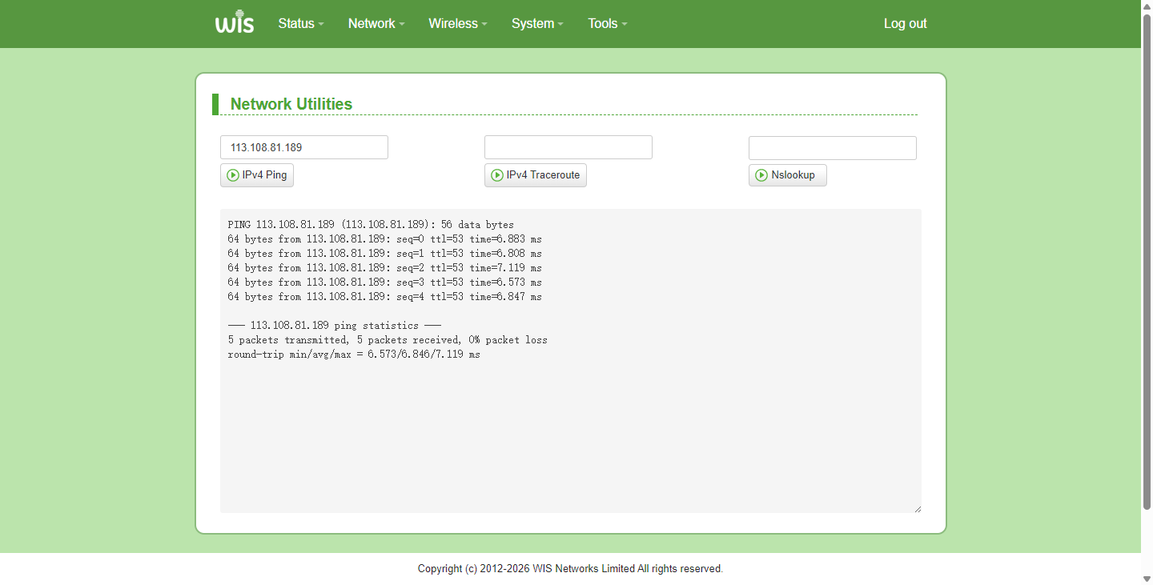Click the page scrollbar up arrow
Screen dimensions: 1153x585
pyautogui.click(x=1147, y=6)
